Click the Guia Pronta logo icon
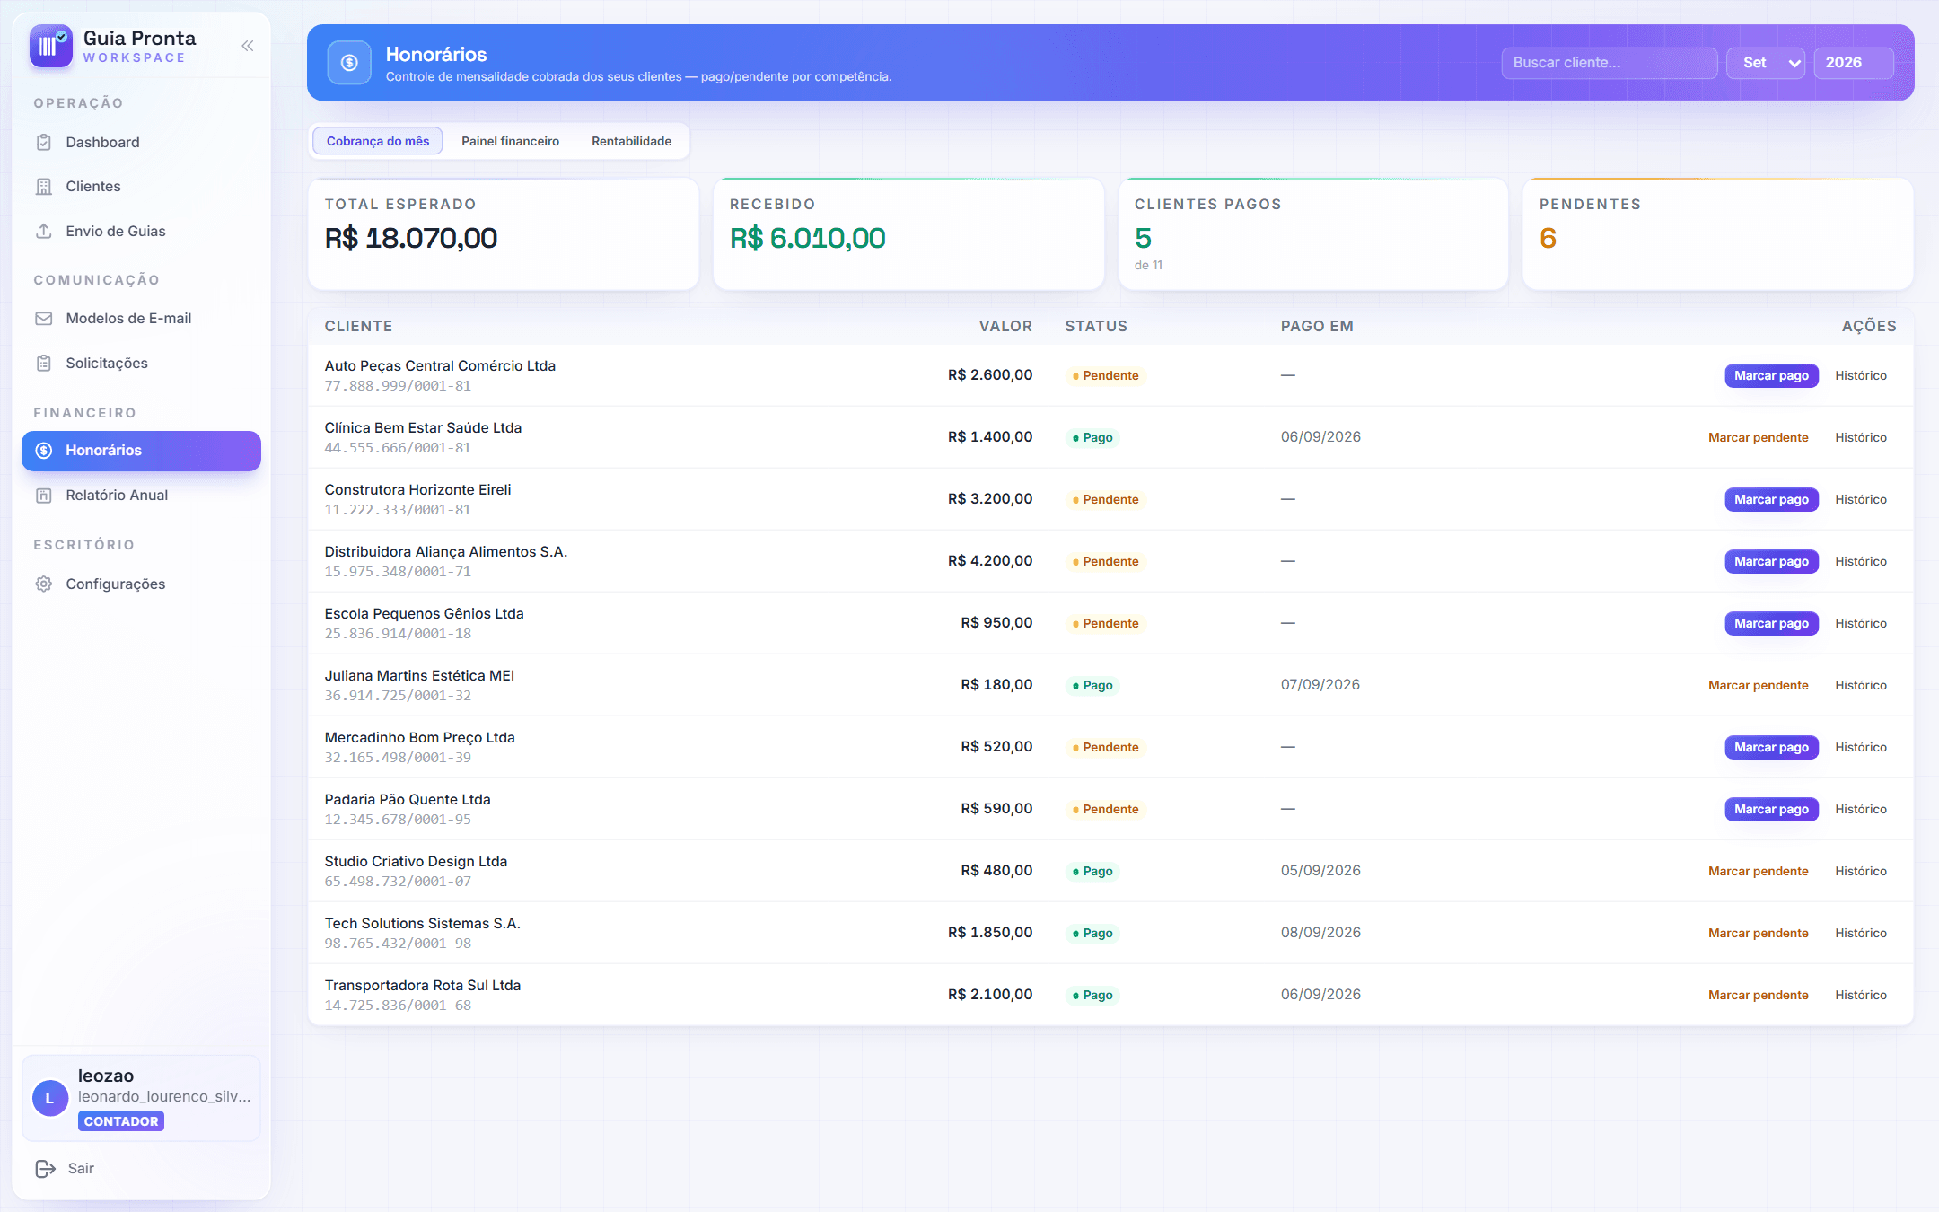1939x1212 pixels. (50, 46)
